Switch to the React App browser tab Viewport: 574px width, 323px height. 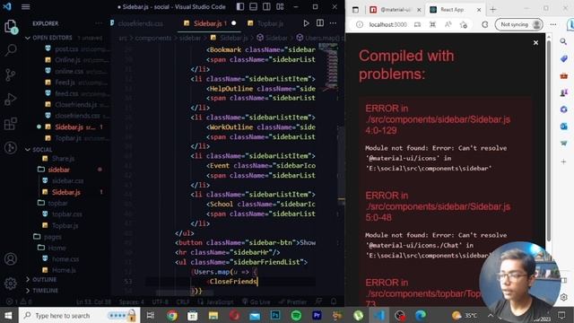[456, 10]
